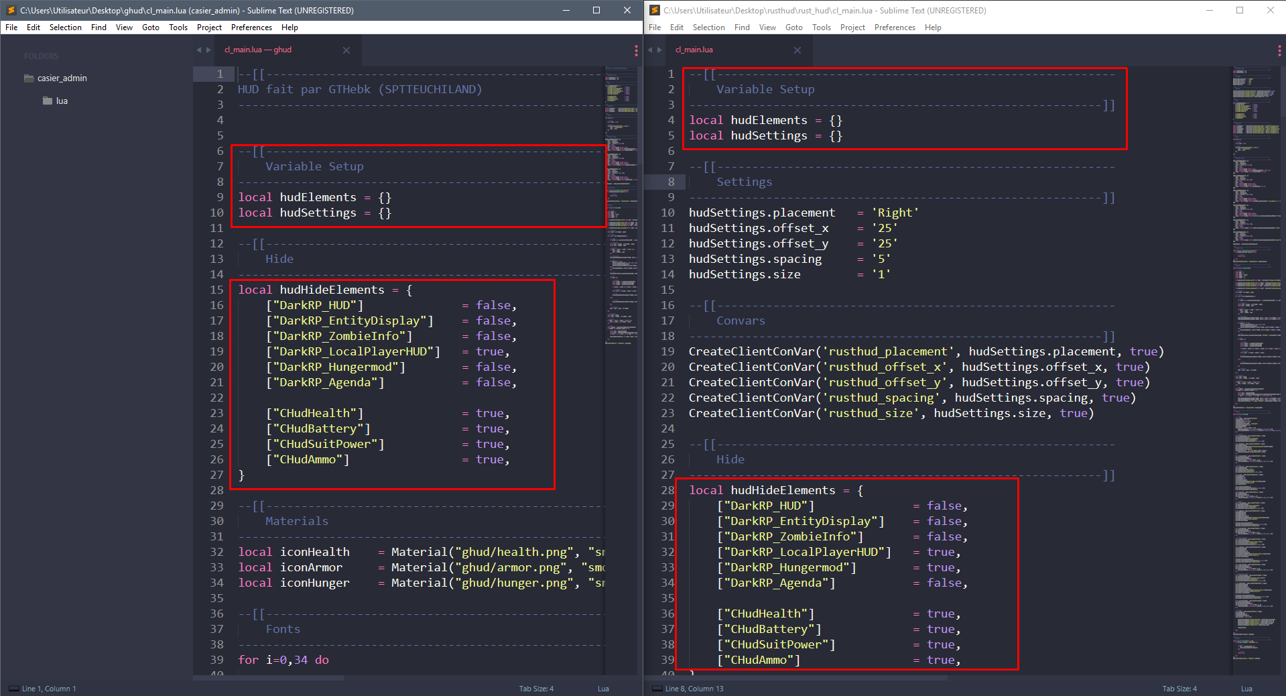Viewport: 1286px width, 696px height.
Task: Click next tab arrow in right window
Action: coord(659,50)
